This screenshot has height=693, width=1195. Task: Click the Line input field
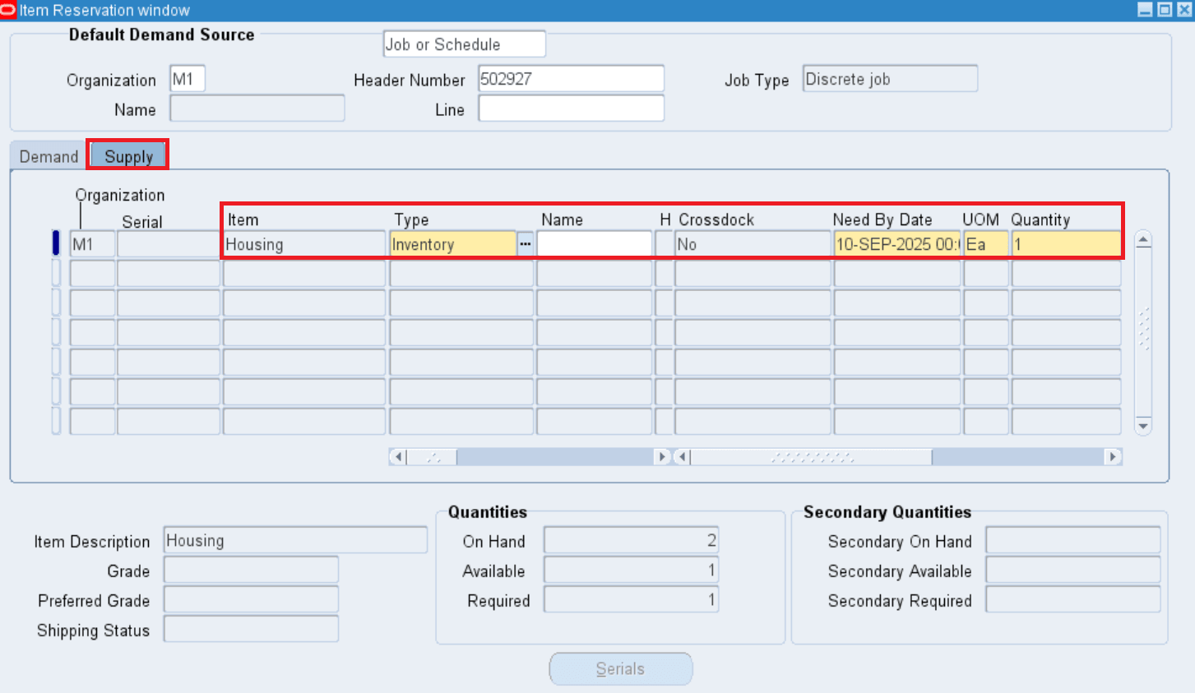coord(571,108)
